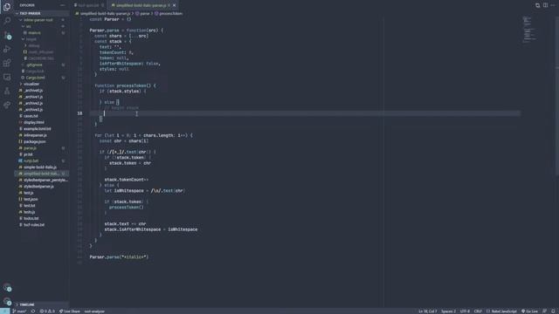This screenshot has height=314, width=559.
Task: Open _archive0.js file
Action: (42, 91)
